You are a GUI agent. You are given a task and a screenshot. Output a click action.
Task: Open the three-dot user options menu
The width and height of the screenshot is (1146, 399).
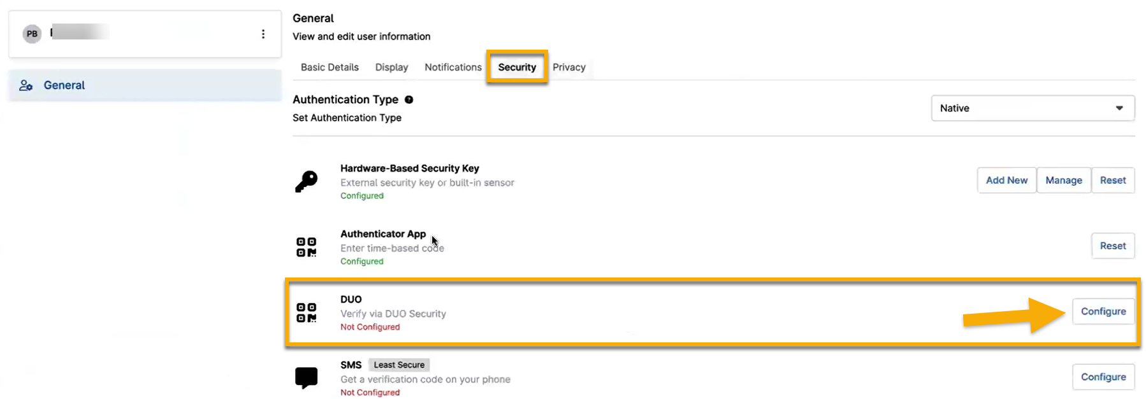pyautogui.click(x=263, y=34)
